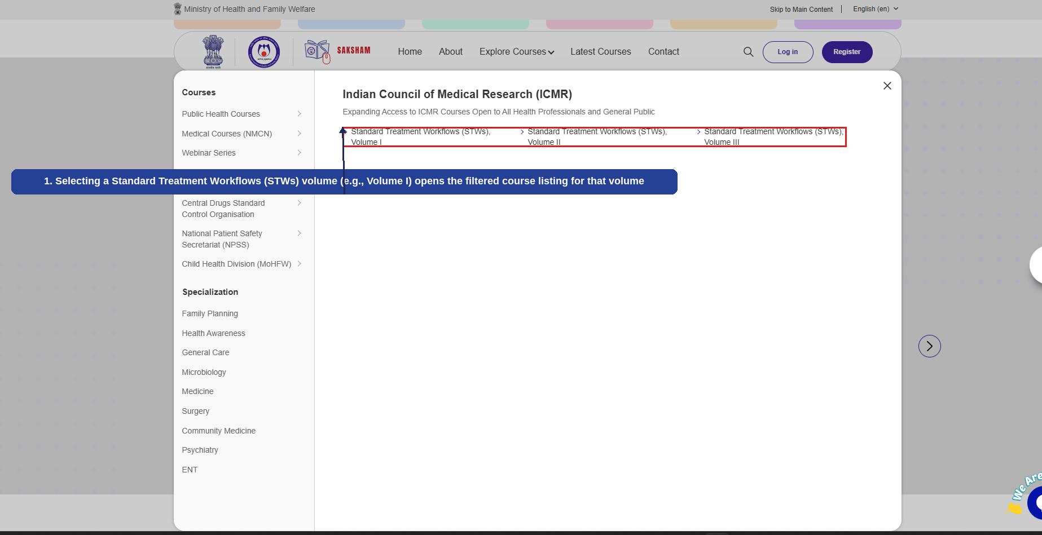
Task: Expand Child Health Division (MoHFW) chevron
Action: [x=299, y=264]
